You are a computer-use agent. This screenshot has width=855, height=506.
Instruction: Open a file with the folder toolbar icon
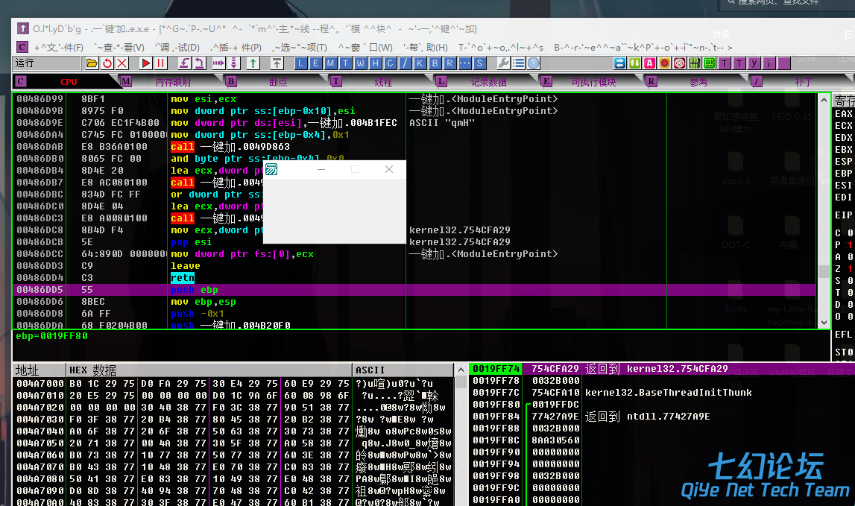click(x=92, y=63)
